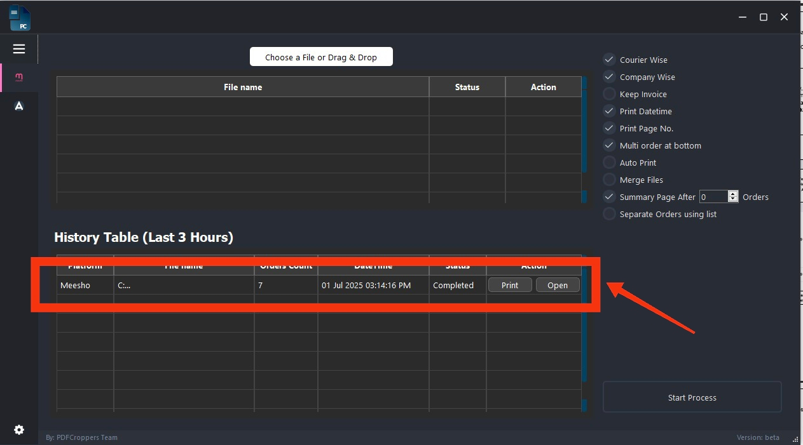Image resolution: width=803 pixels, height=445 pixels.
Task: Select the Amazon platform sidebar icon
Action: click(x=19, y=106)
